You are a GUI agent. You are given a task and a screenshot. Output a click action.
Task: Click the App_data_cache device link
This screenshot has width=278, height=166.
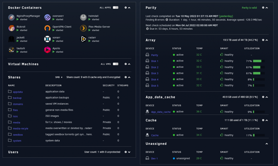(x=161, y=112)
